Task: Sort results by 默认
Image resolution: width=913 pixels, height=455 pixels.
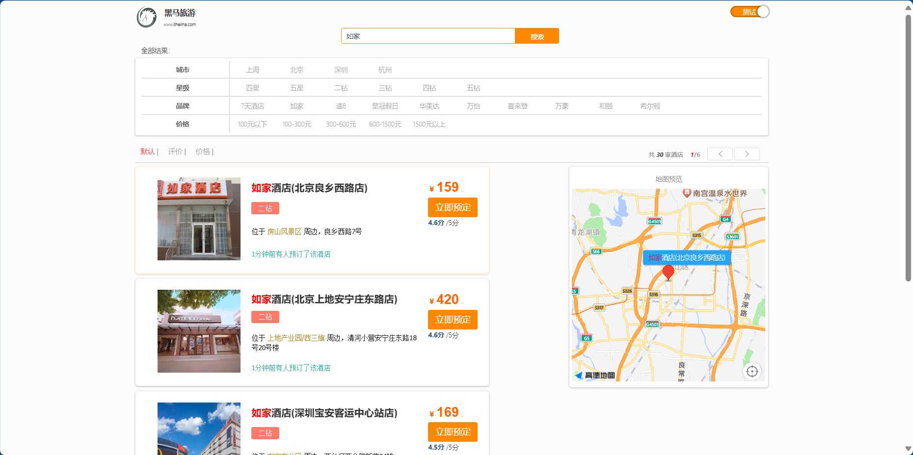Action: pyautogui.click(x=148, y=152)
